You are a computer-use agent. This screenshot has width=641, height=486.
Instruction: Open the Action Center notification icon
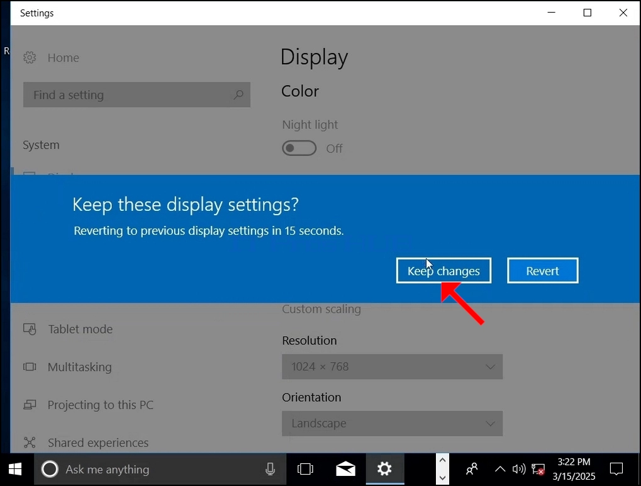click(x=616, y=469)
